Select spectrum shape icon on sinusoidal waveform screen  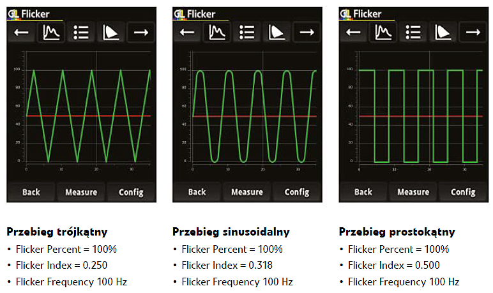coord(277,33)
